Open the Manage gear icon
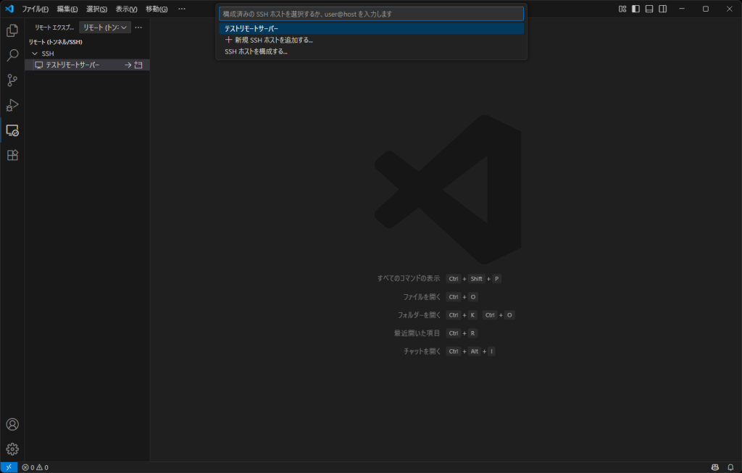Viewport: 742px width, 473px height. (x=12, y=449)
